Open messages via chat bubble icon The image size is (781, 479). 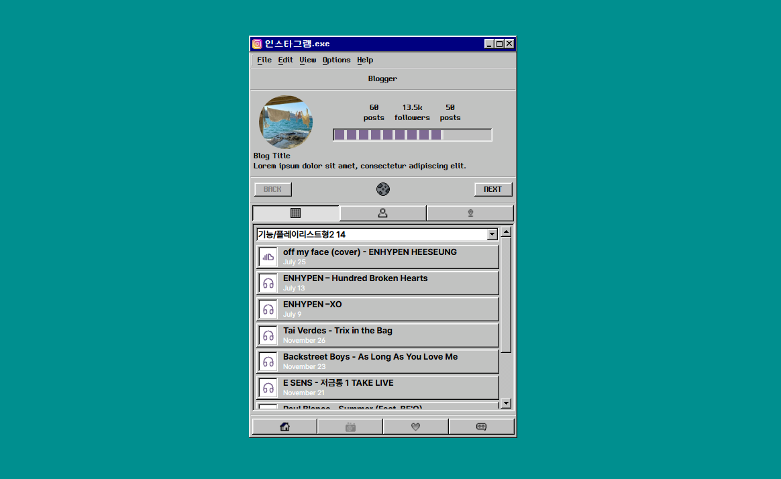coord(482,427)
